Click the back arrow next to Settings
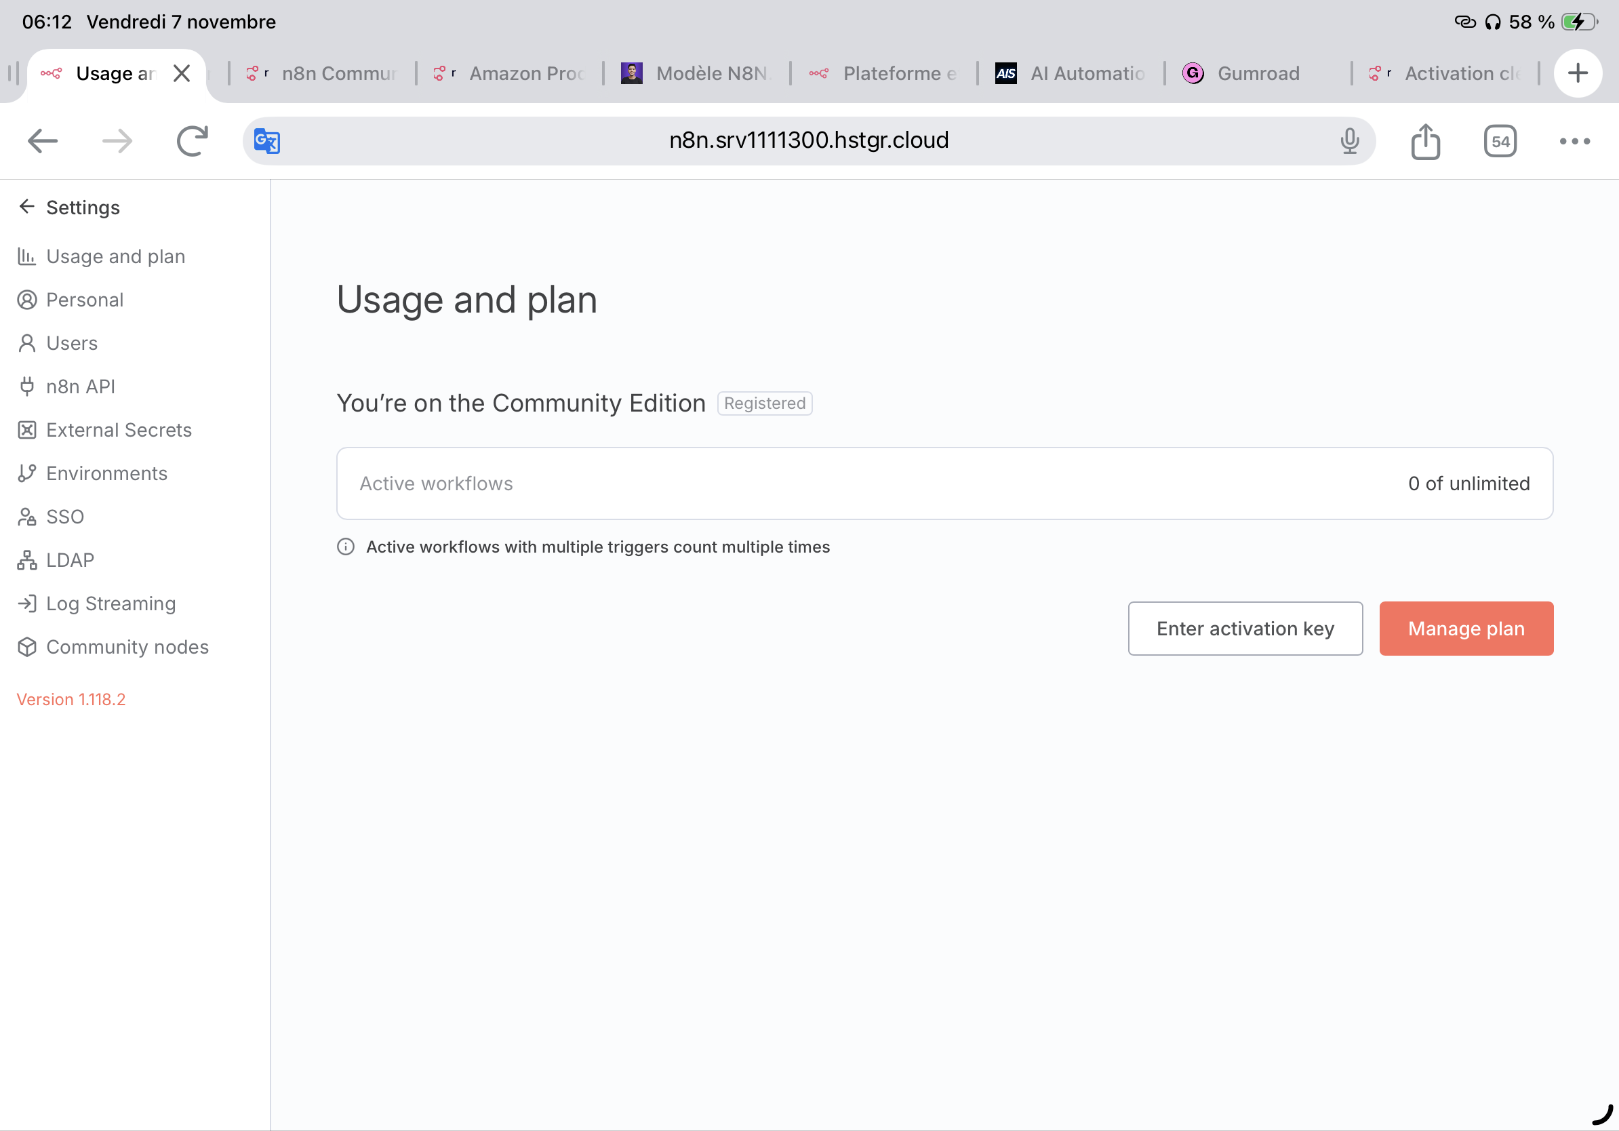The image size is (1619, 1131). click(x=27, y=207)
